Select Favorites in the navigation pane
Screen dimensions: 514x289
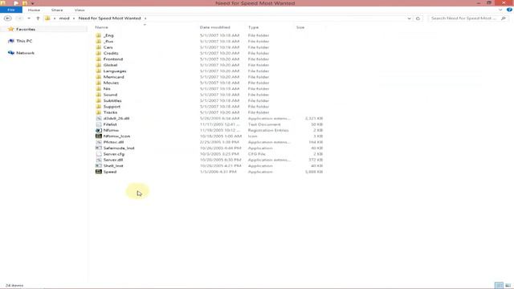[26, 29]
